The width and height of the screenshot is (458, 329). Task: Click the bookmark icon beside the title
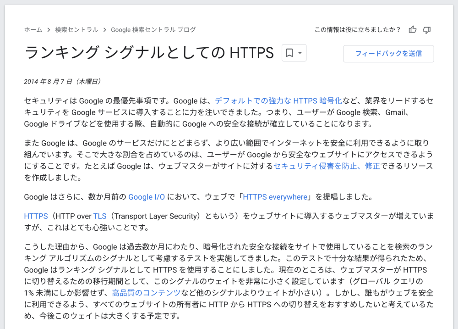tap(289, 53)
